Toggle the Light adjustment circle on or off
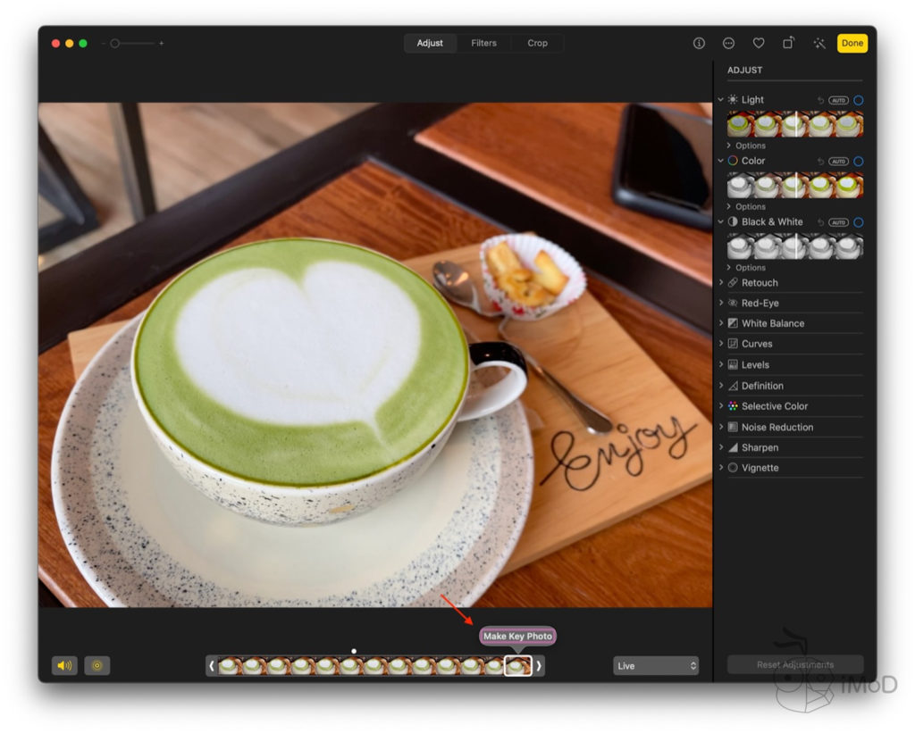The width and height of the screenshot is (915, 733). tap(858, 100)
